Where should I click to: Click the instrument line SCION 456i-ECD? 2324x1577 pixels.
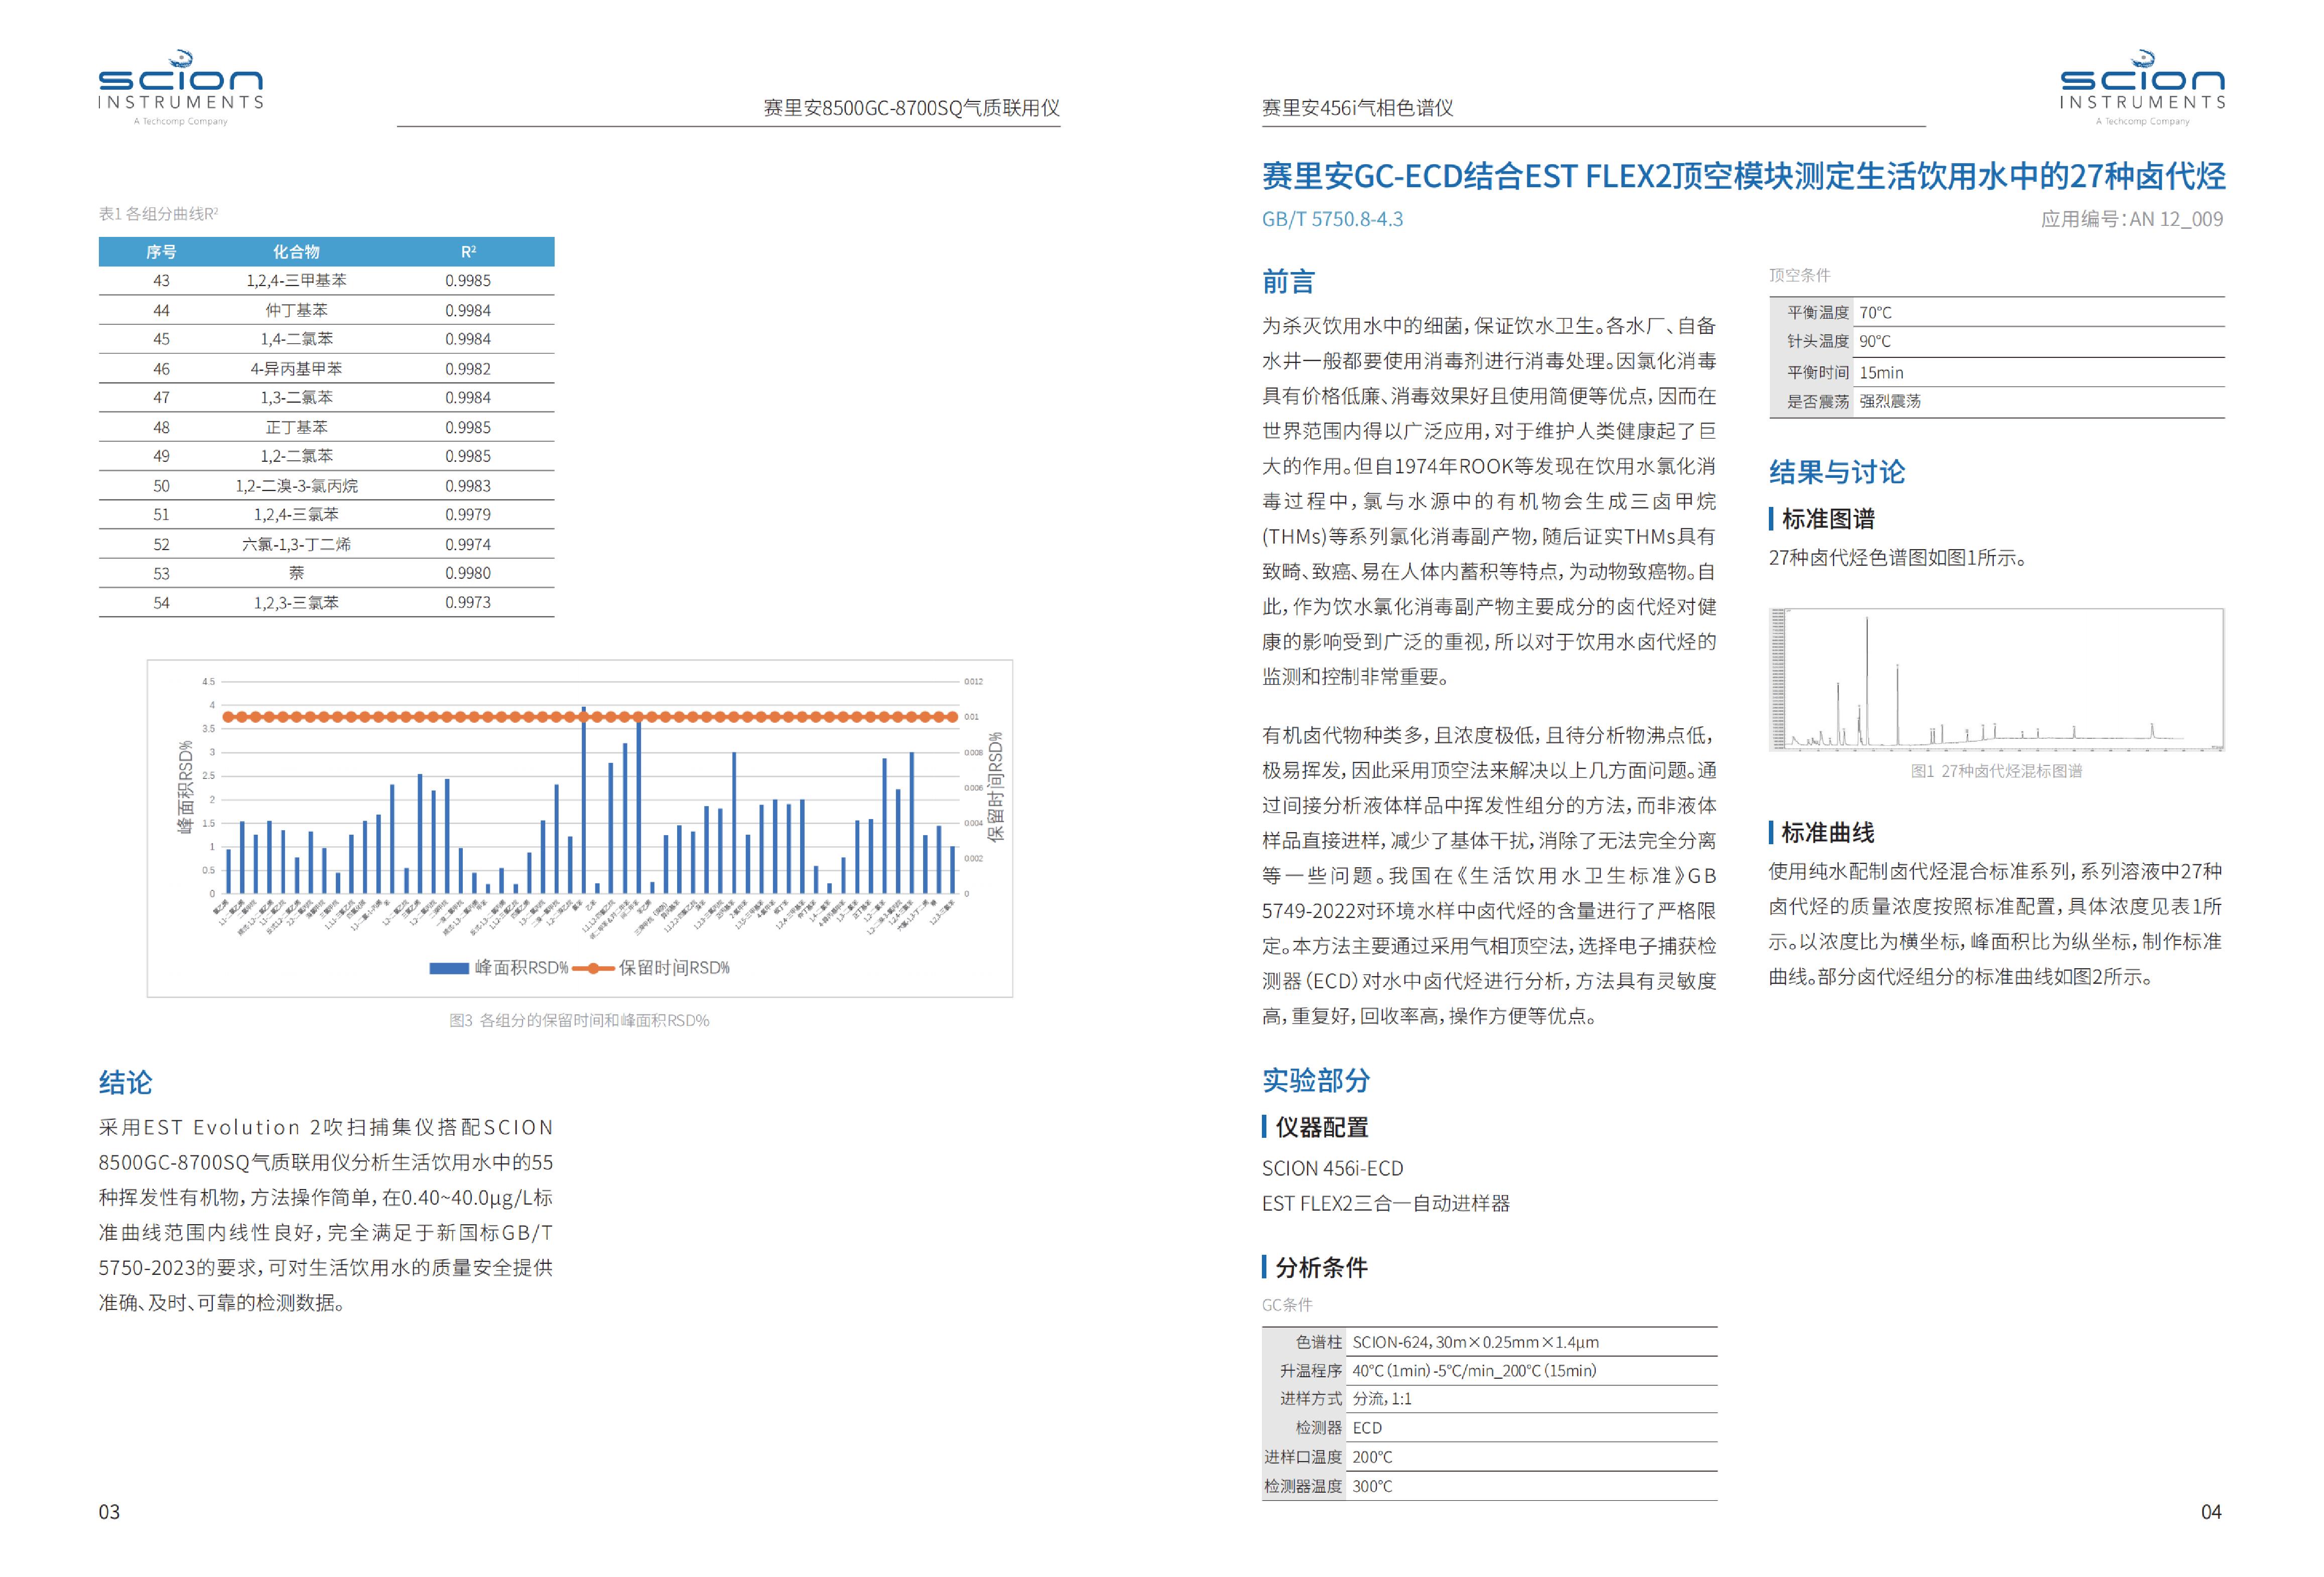tap(1333, 1169)
